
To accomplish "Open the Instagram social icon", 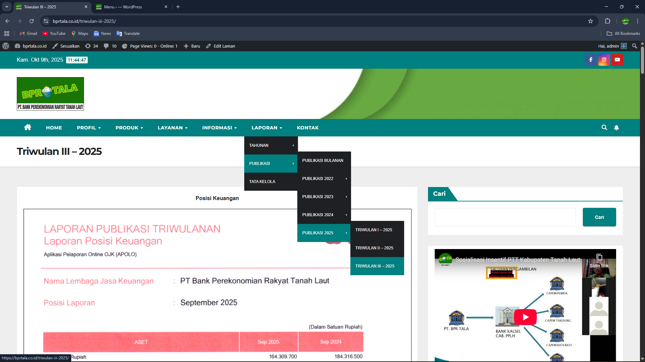I will 604,60.
